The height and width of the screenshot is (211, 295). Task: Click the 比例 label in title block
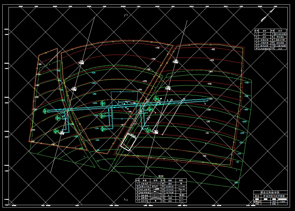(x=274, y=202)
